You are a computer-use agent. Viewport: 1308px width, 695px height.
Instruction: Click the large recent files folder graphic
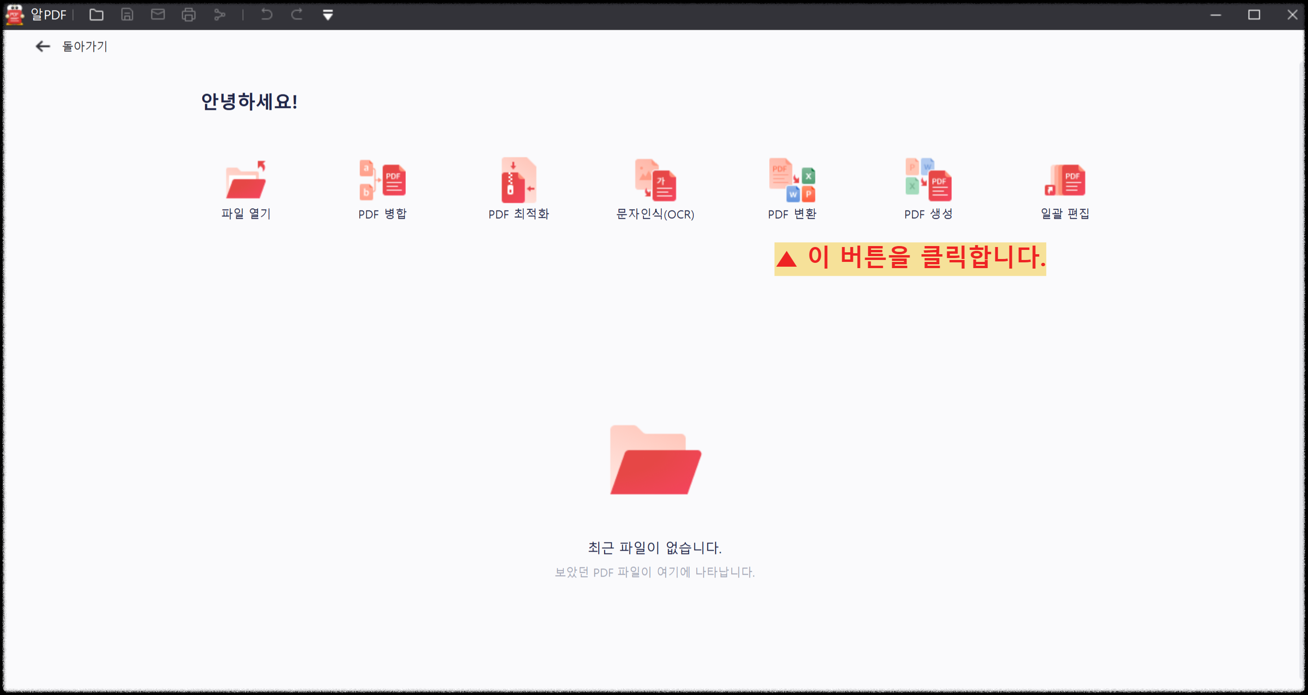[654, 459]
